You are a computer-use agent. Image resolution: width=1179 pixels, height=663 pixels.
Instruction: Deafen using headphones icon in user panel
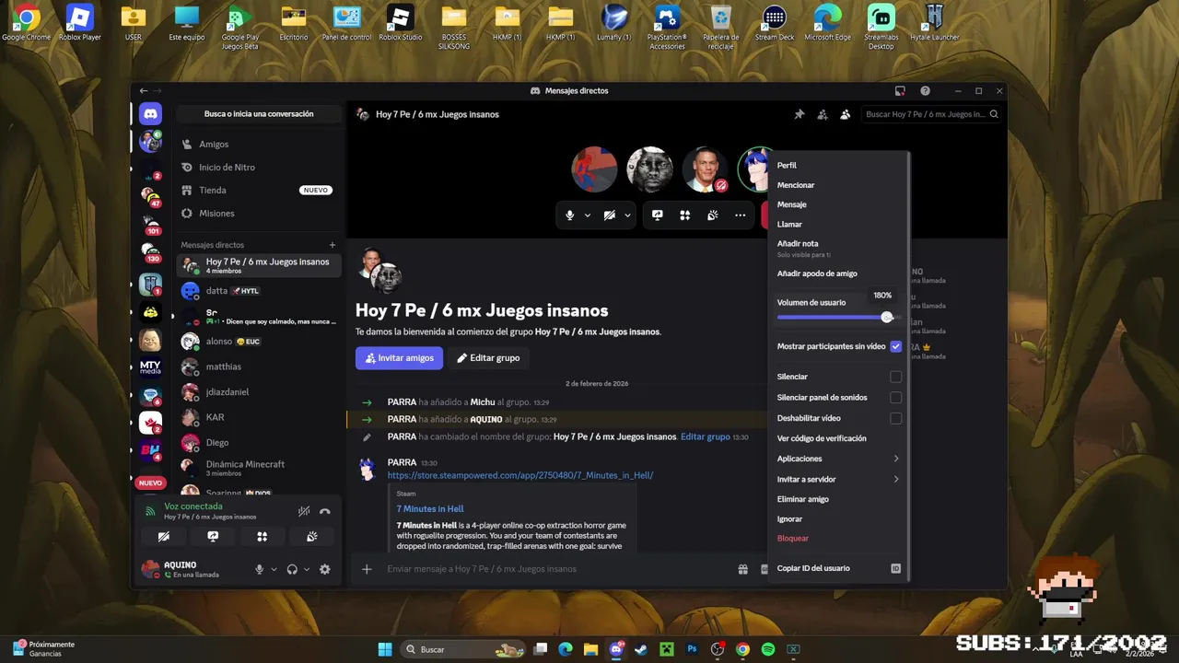coord(292,569)
